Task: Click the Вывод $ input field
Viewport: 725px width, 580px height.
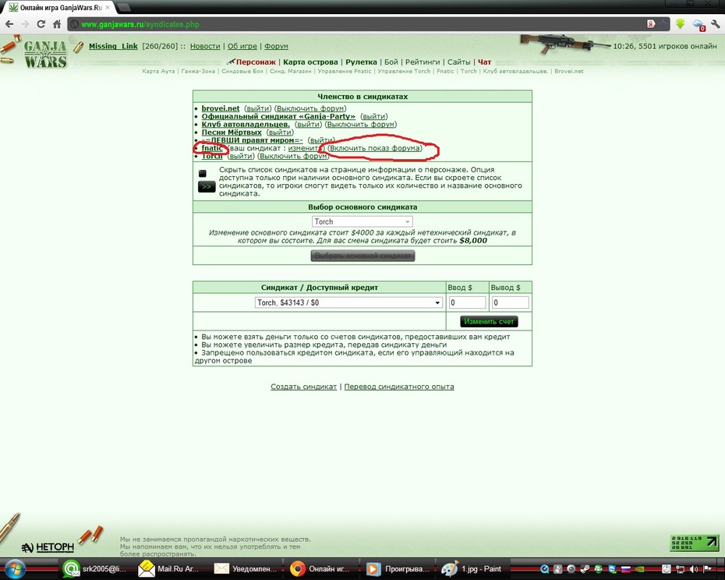Action: (x=510, y=302)
